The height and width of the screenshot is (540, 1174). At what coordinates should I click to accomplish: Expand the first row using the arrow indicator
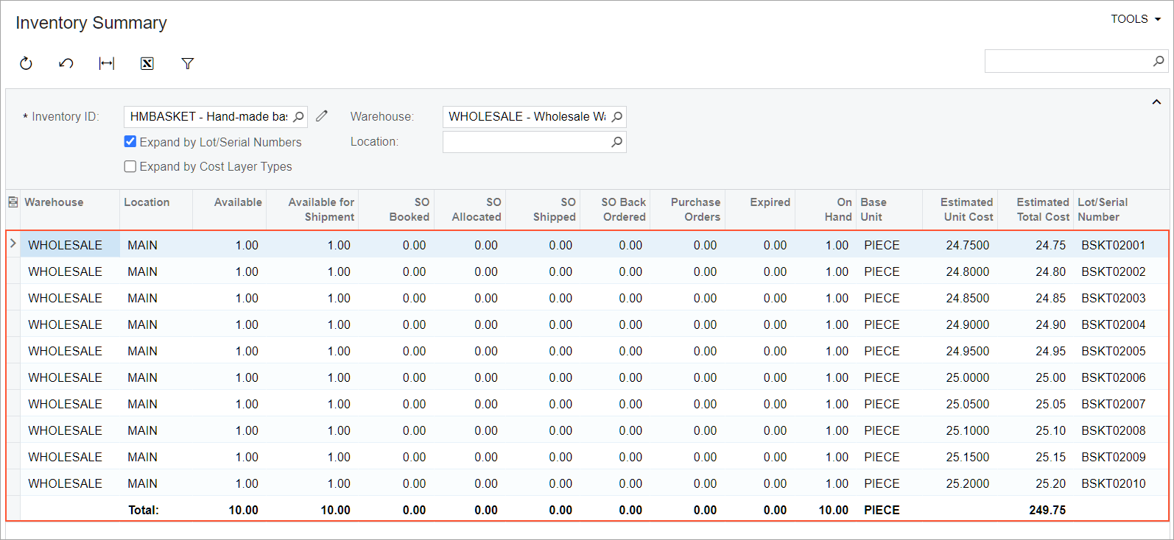(13, 244)
